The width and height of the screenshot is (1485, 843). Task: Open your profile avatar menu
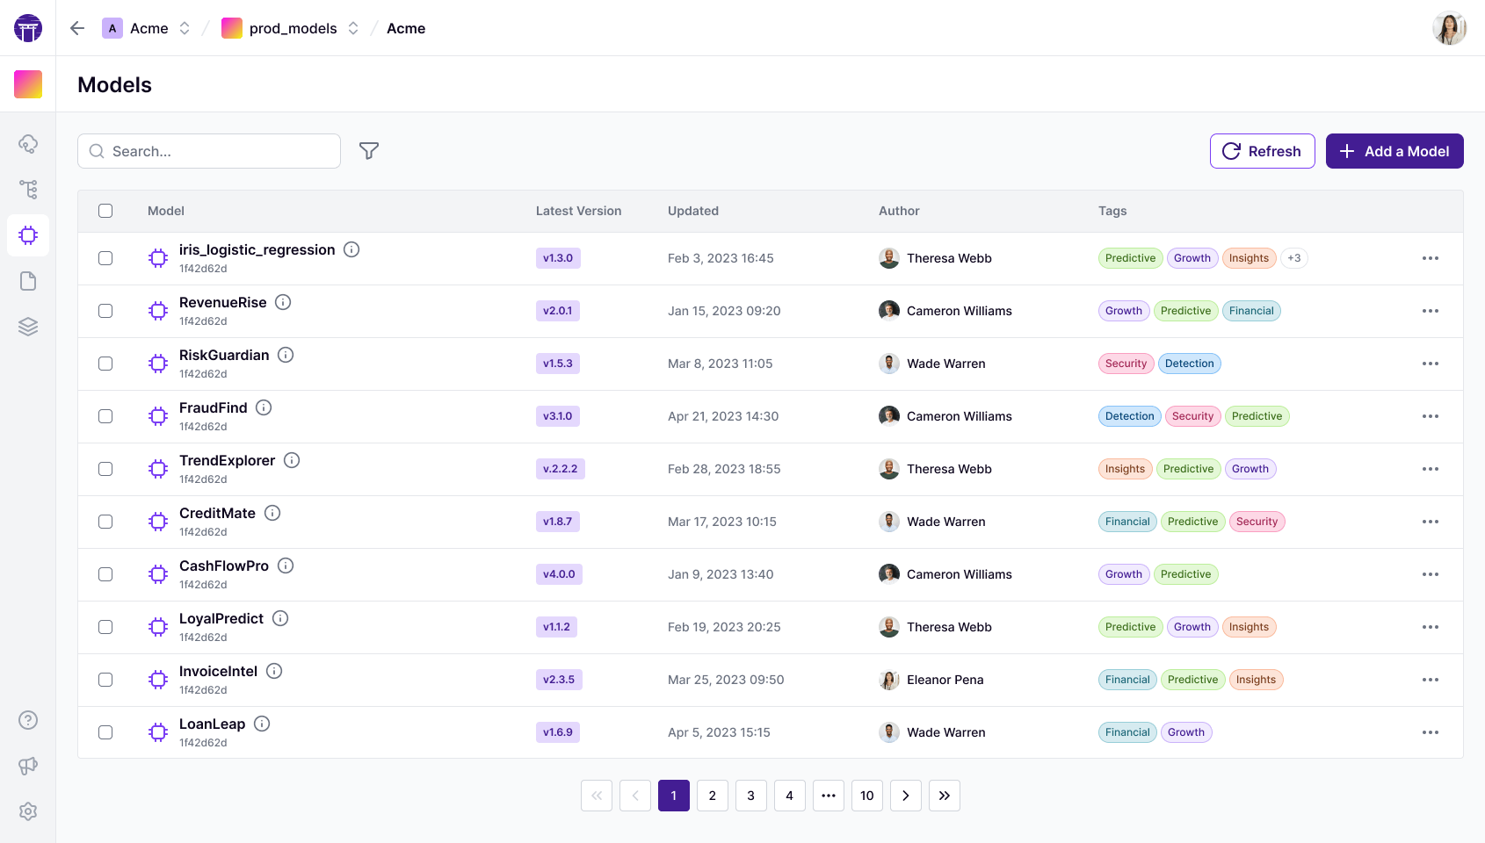coord(1449,27)
